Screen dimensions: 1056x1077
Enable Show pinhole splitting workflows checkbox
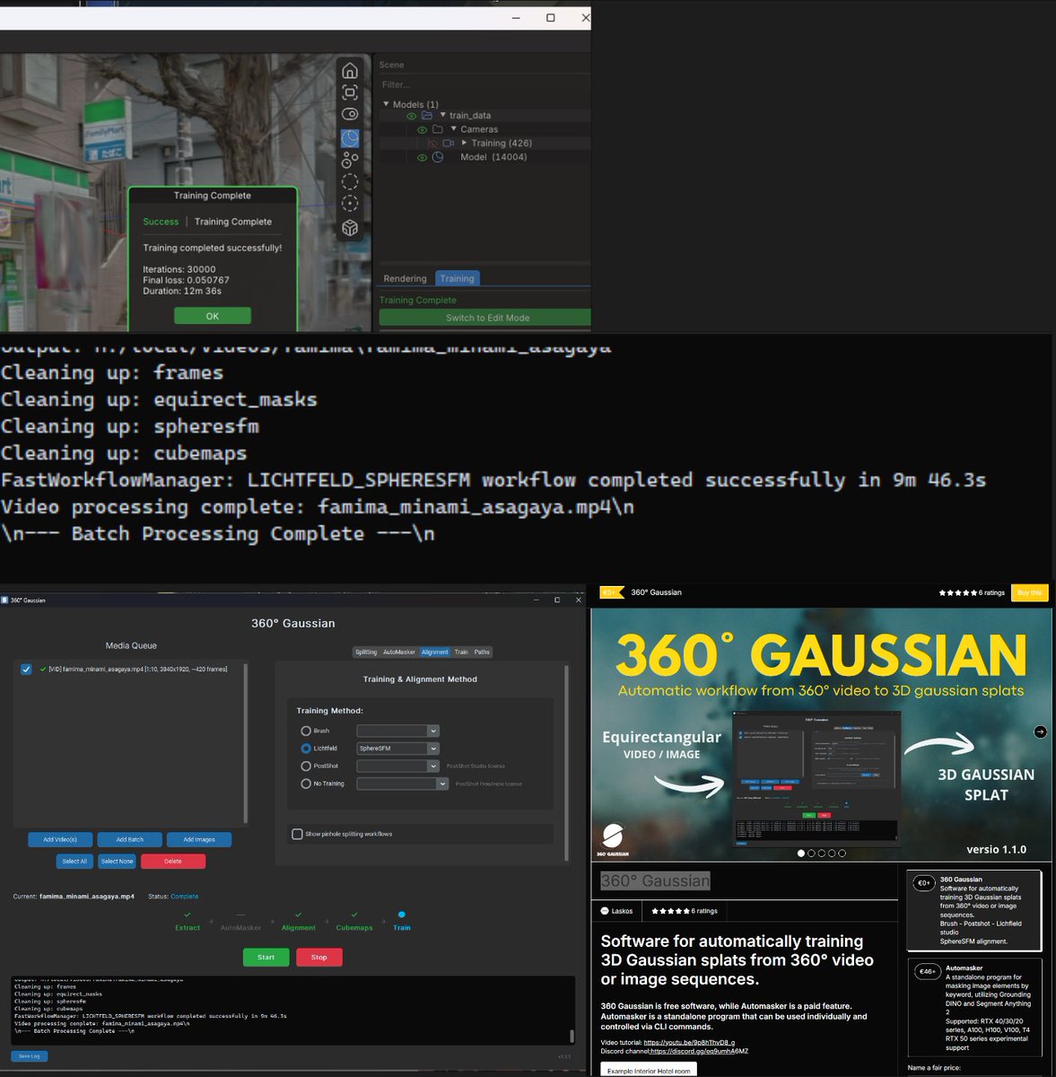click(x=297, y=834)
